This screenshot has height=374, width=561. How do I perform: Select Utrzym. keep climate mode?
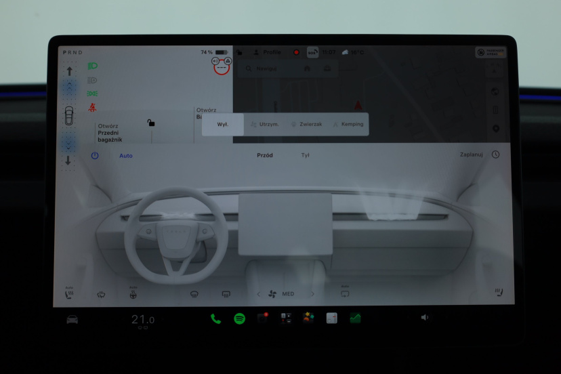(x=265, y=124)
